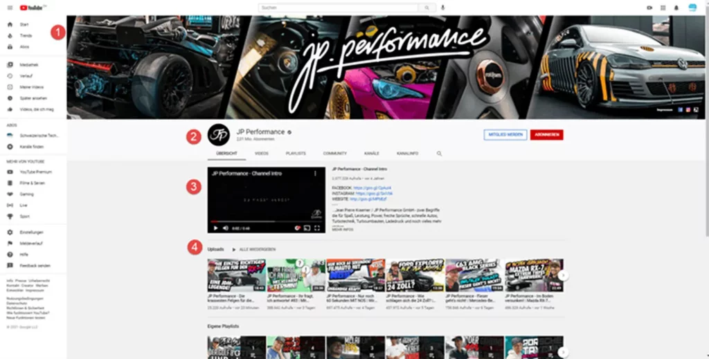Viewport: 709px width, 359px height.
Task: Open the "JP Performance - Channel Intro" title
Action: (x=359, y=169)
